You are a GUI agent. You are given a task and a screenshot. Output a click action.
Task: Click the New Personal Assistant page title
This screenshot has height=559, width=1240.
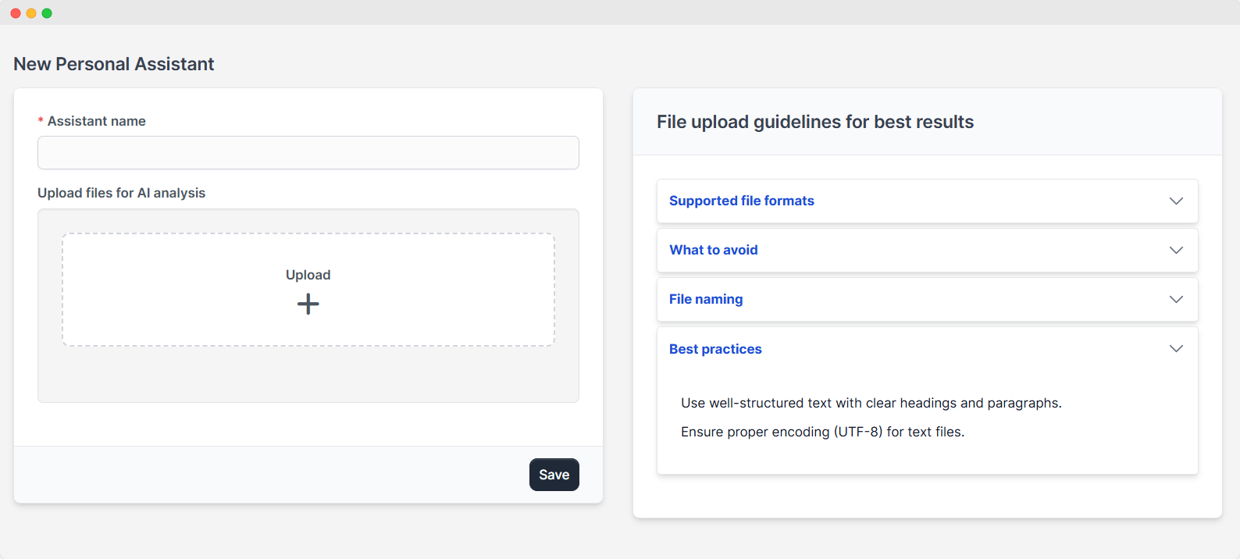(x=113, y=64)
